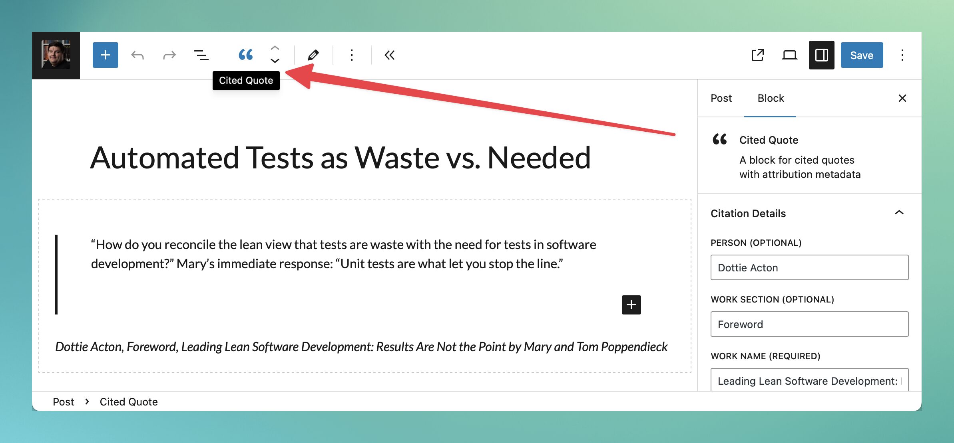The image size is (954, 443).
Task: Move block down with the down chevron
Action: click(x=275, y=61)
